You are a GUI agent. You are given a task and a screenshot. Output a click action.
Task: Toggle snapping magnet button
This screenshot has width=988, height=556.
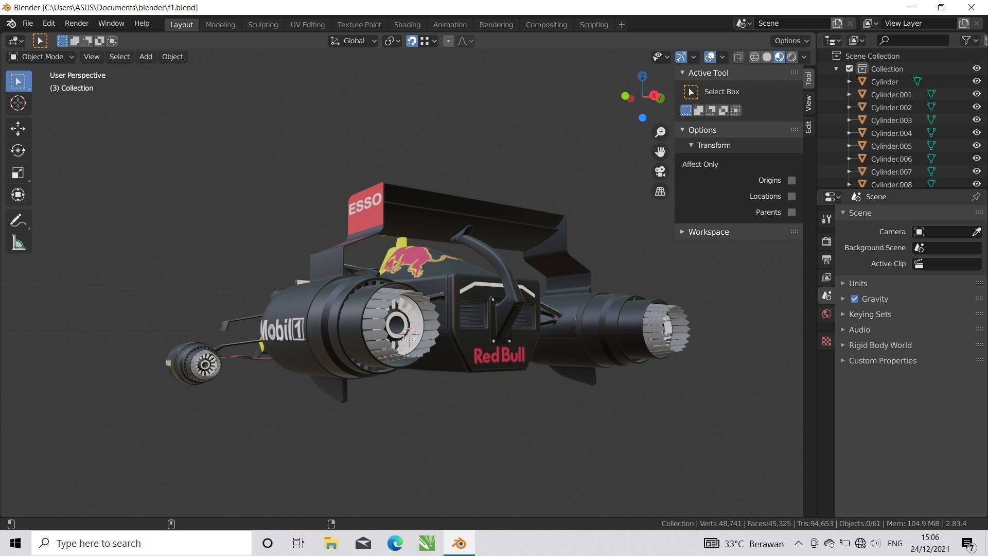coord(412,41)
